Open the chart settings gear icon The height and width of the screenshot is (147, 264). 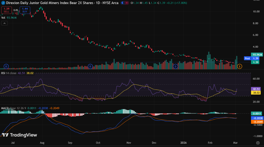tap(258, 143)
